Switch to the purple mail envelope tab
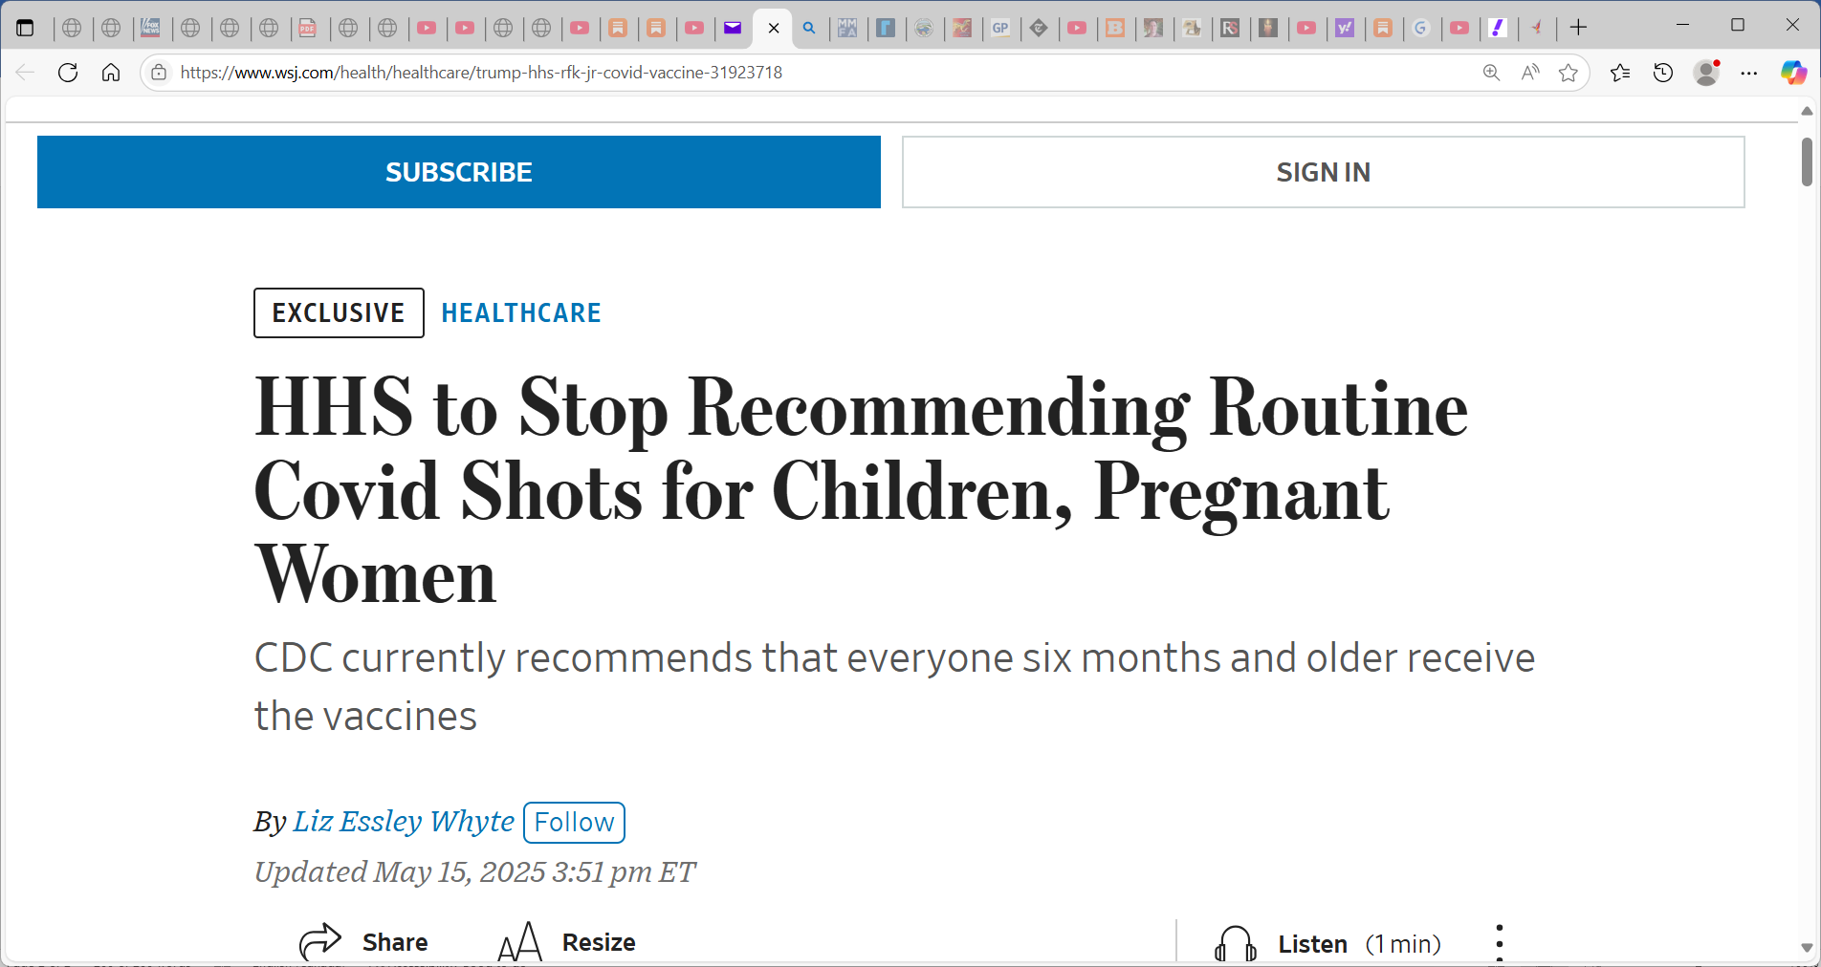 (733, 28)
